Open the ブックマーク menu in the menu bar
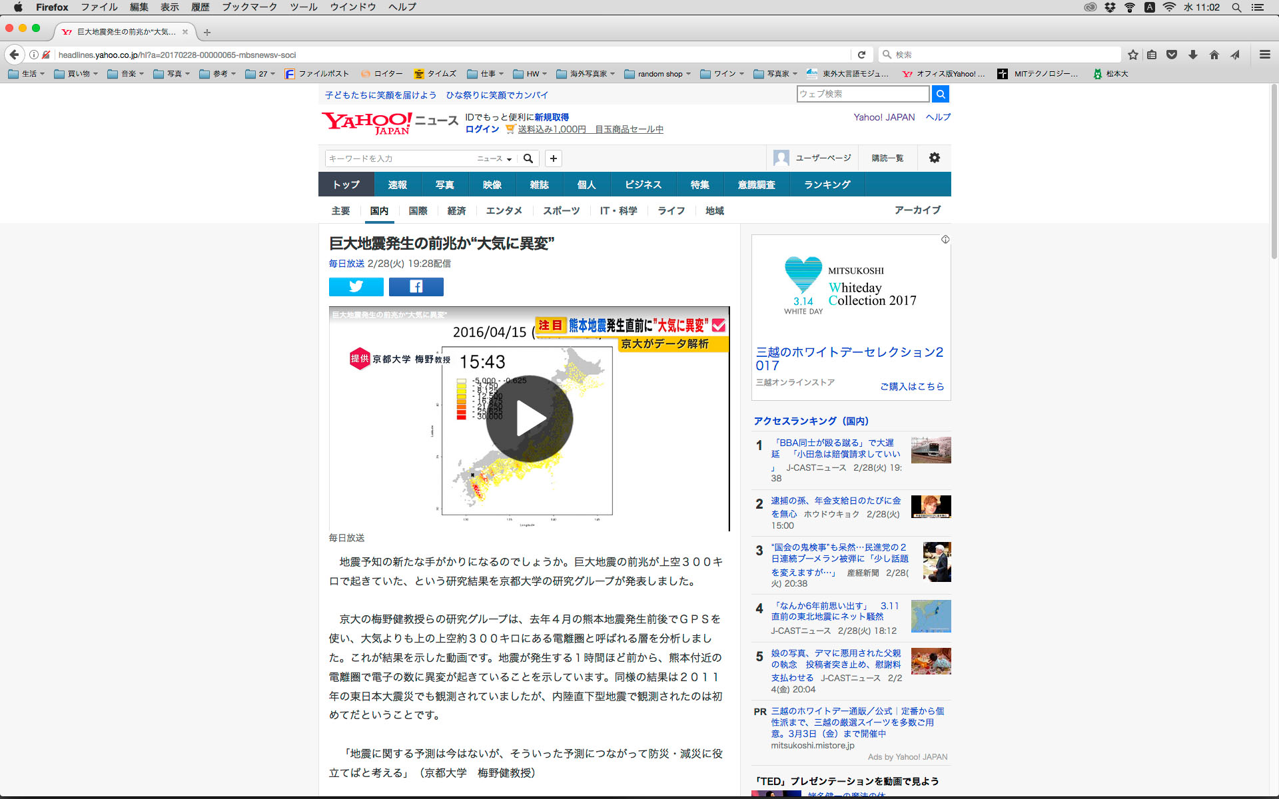Viewport: 1279px width, 799px height. tap(249, 7)
